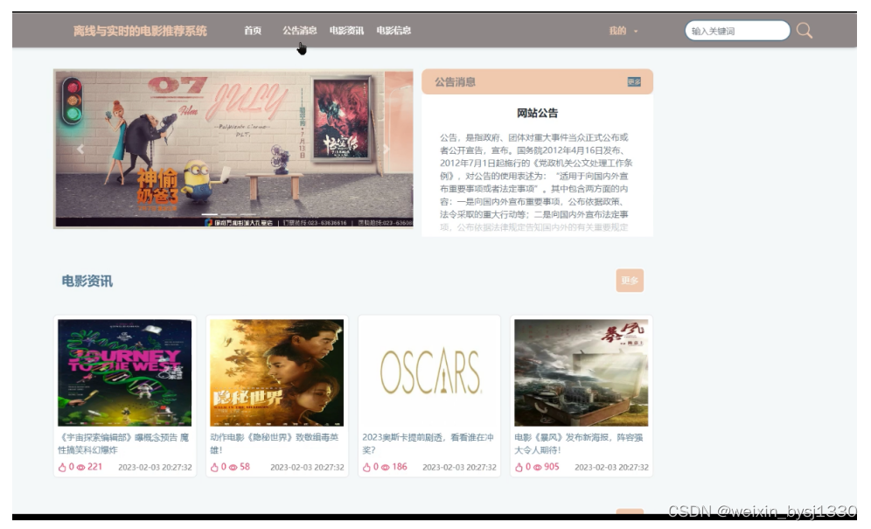The width and height of the screenshot is (871, 529).
Task: Click the 暴风 poster thumbnail
Action: coord(581,372)
